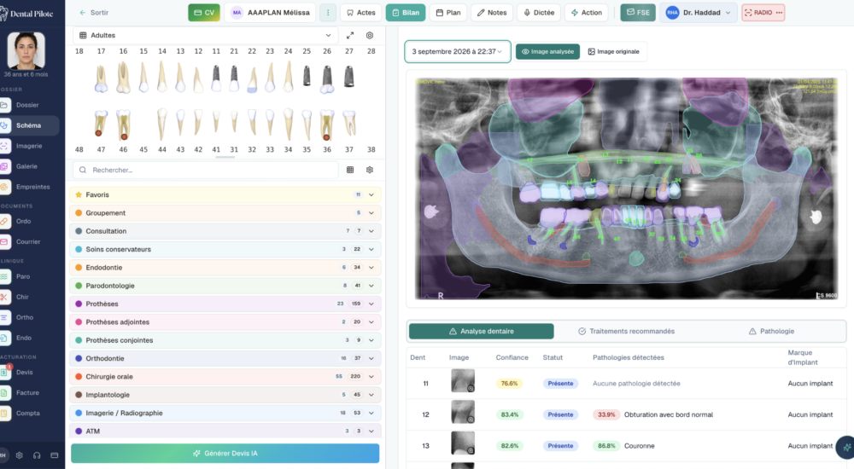This screenshot has height=469, width=854.
Task: Start Dictée voice dictation
Action: 539,13
